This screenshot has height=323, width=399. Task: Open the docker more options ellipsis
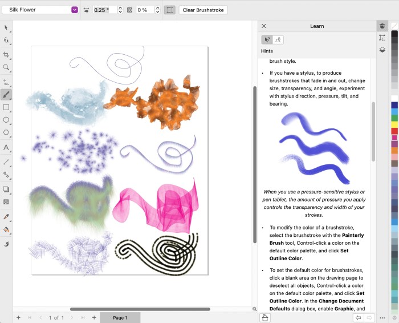tap(382, 318)
